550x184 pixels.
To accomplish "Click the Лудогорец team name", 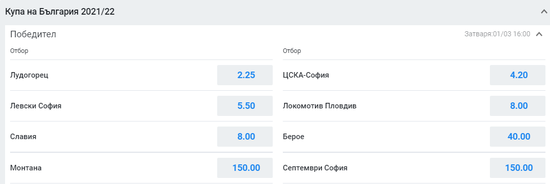I will (29, 75).
